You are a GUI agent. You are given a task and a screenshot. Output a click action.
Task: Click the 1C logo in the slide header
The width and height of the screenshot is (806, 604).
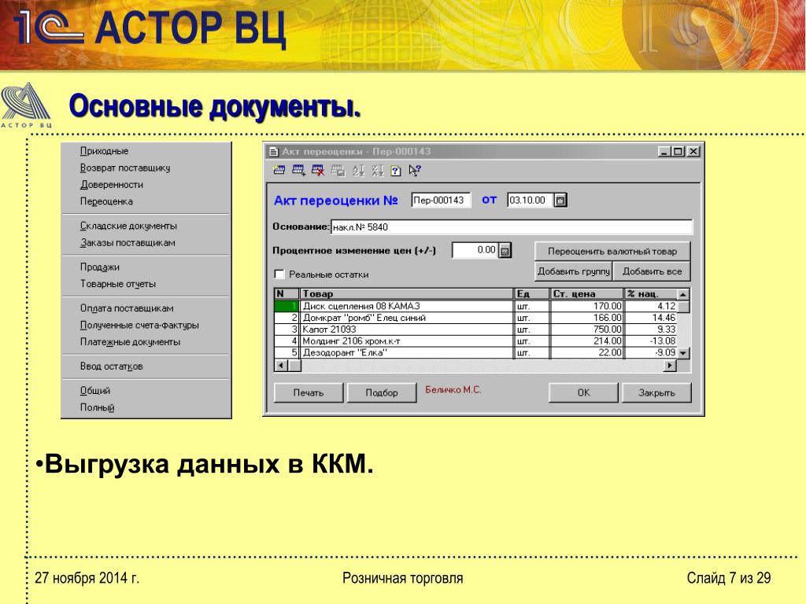coord(49,26)
